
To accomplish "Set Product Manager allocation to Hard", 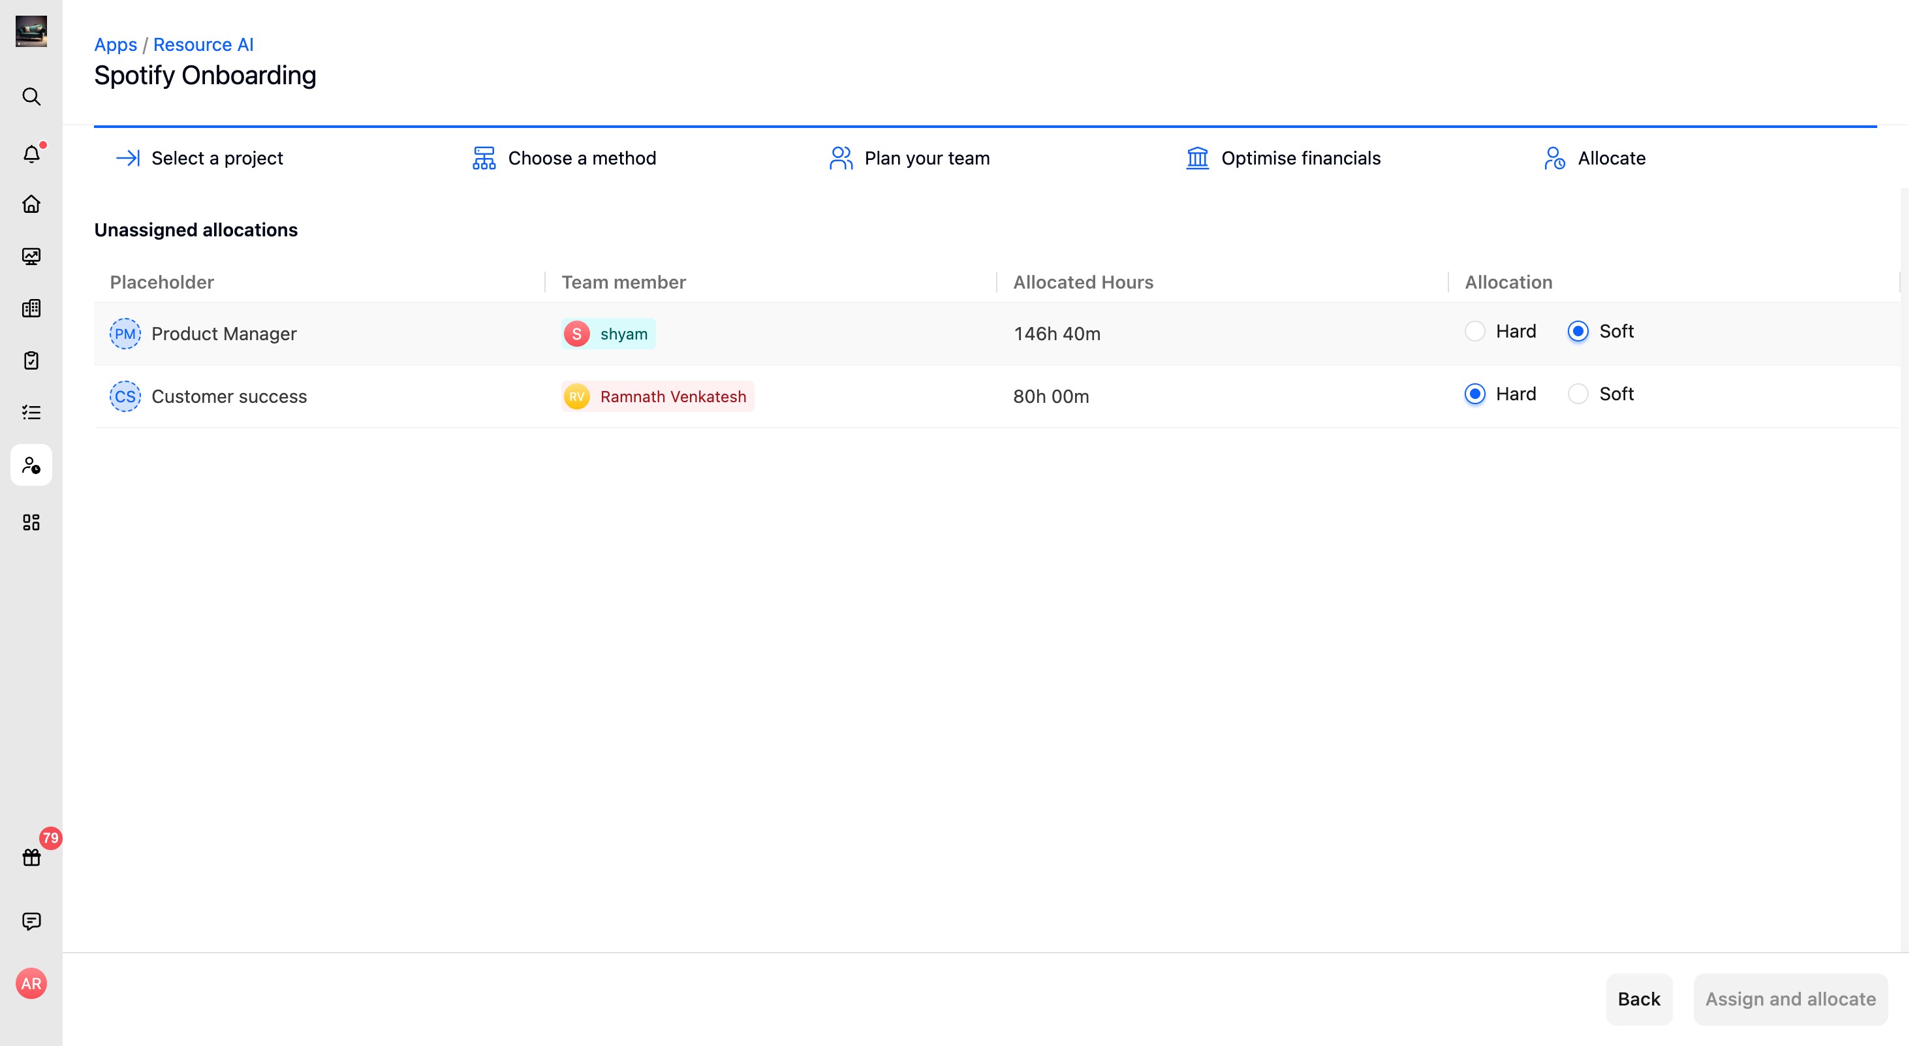I will point(1475,332).
